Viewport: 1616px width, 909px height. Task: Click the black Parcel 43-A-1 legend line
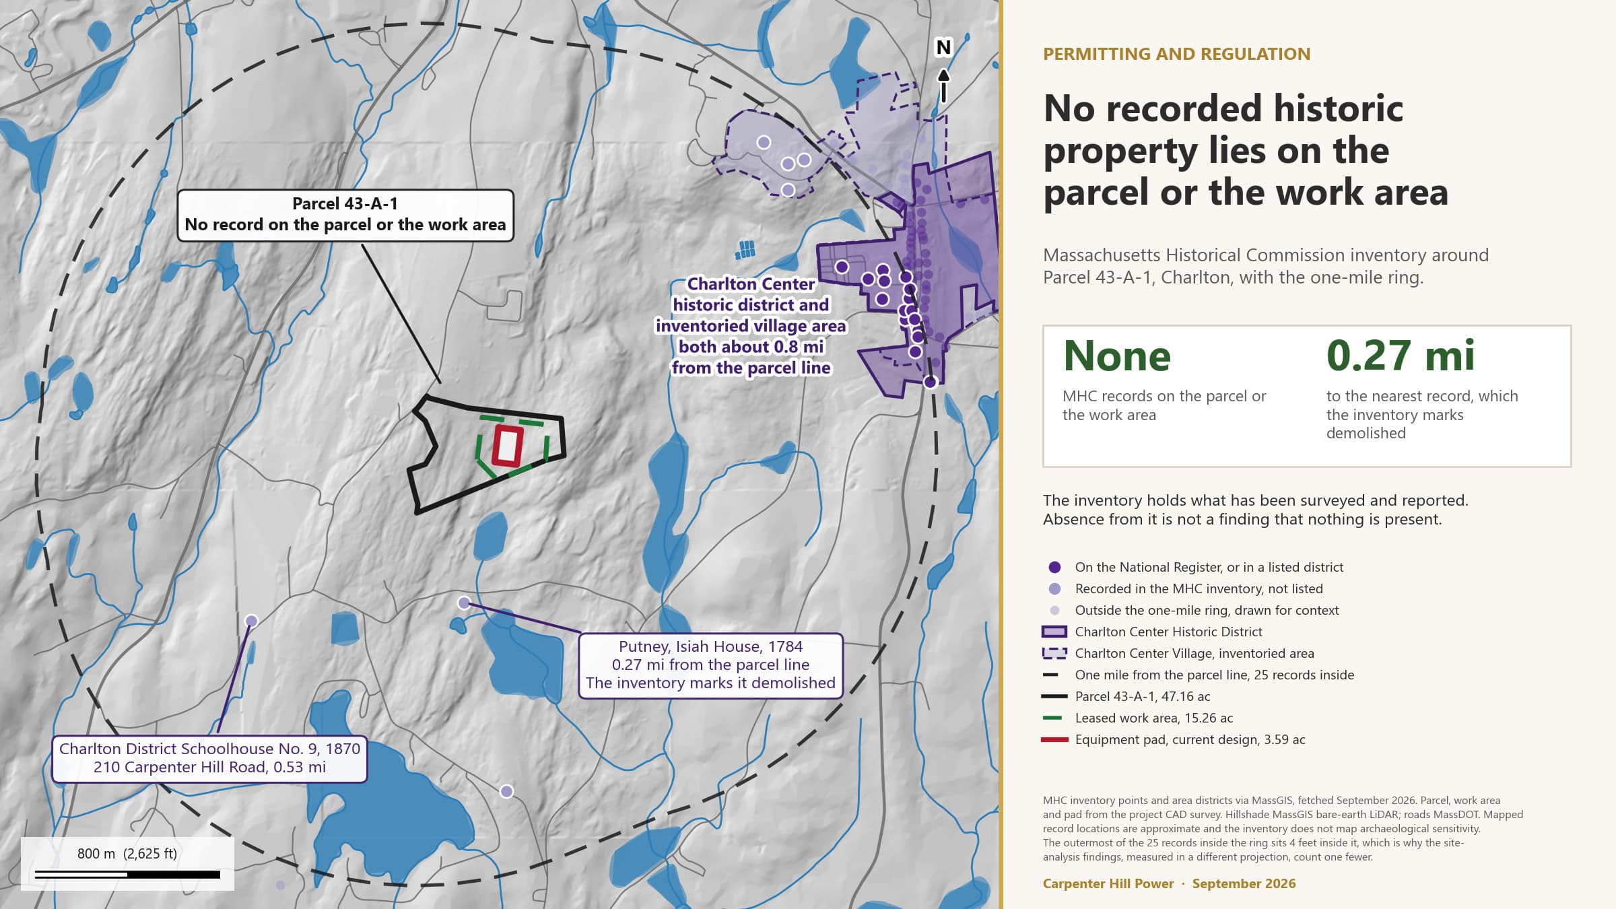pyautogui.click(x=1054, y=696)
